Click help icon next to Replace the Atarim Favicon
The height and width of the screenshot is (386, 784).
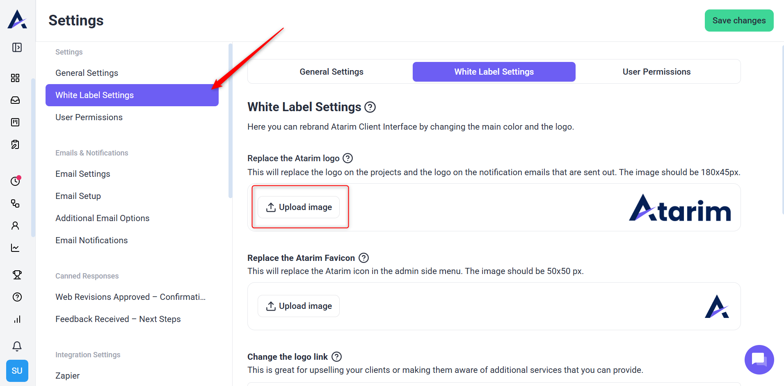pos(363,258)
